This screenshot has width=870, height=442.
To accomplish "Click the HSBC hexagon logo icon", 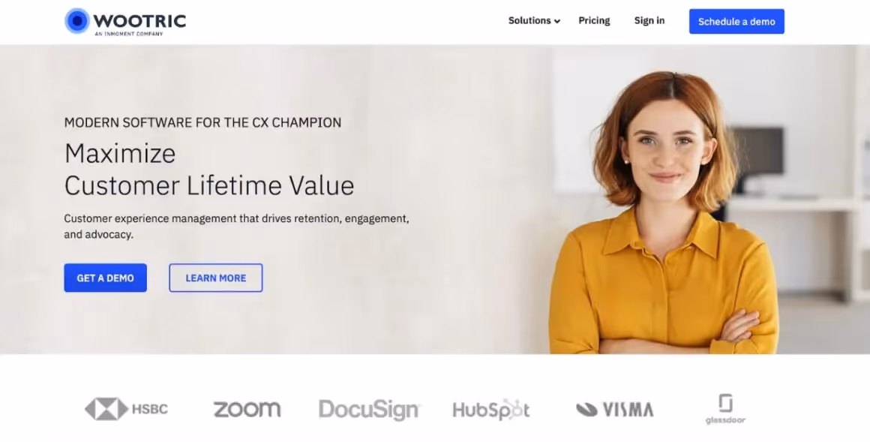I will coord(106,409).
